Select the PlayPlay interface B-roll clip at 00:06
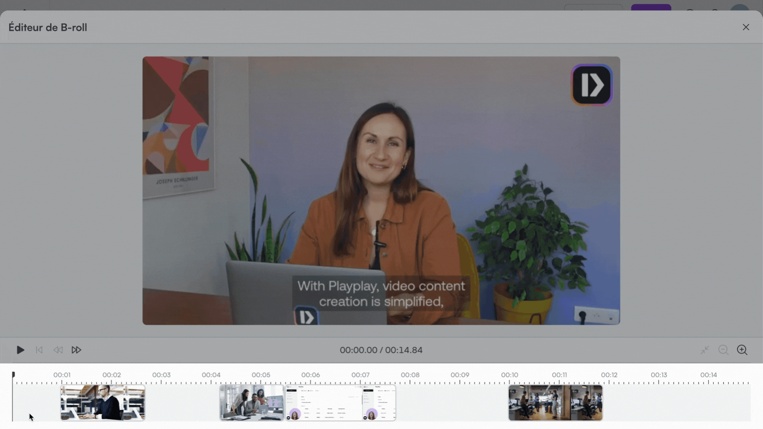The width and height of the screenshot is (763, 429). (x=340, y=402)
